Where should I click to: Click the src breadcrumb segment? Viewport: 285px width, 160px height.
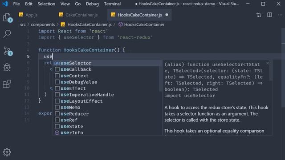tap(23, 24)
